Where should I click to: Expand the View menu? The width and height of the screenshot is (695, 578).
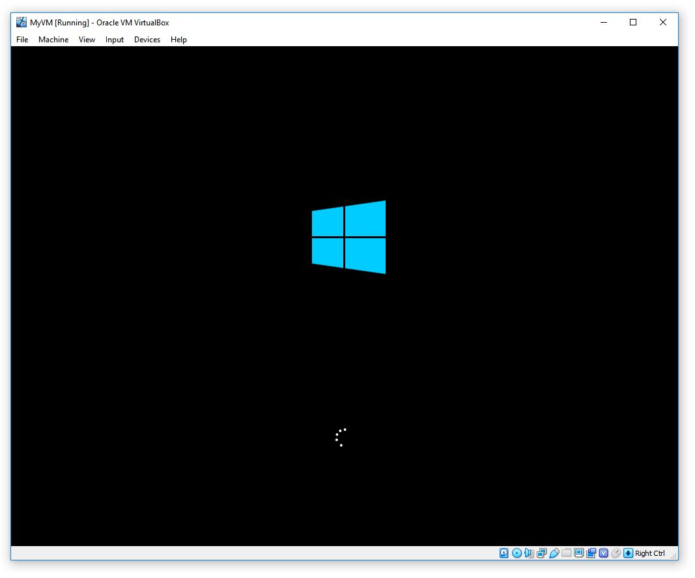point(87,40)
